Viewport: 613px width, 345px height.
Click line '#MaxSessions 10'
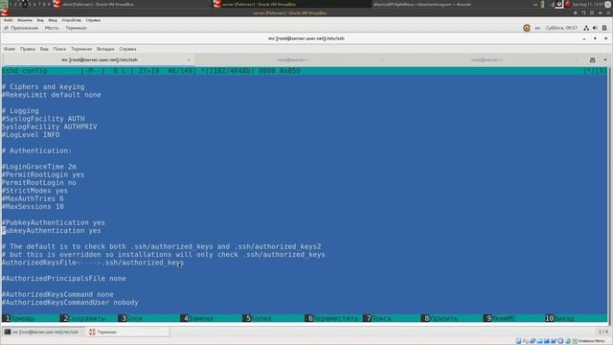(33, 207)
